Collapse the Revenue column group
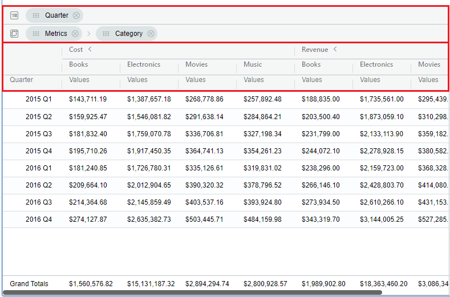Screen dimensions: 450x297 [335, 50]
